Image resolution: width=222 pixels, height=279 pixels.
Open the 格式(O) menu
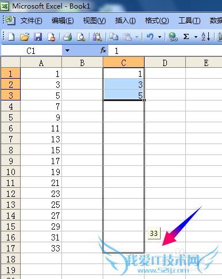click(157, 21)
